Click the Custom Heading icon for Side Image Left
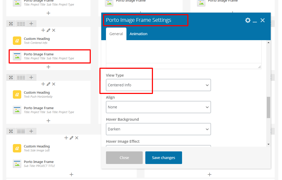 pyautogui.click(x=17, y=148)
